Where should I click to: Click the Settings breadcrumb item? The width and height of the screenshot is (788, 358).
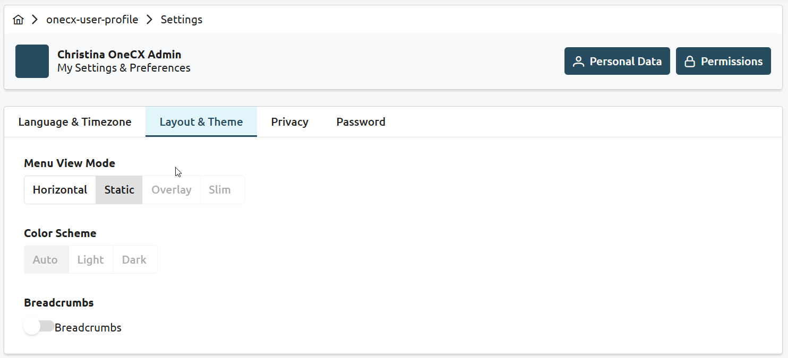click(x=182, y=20)
